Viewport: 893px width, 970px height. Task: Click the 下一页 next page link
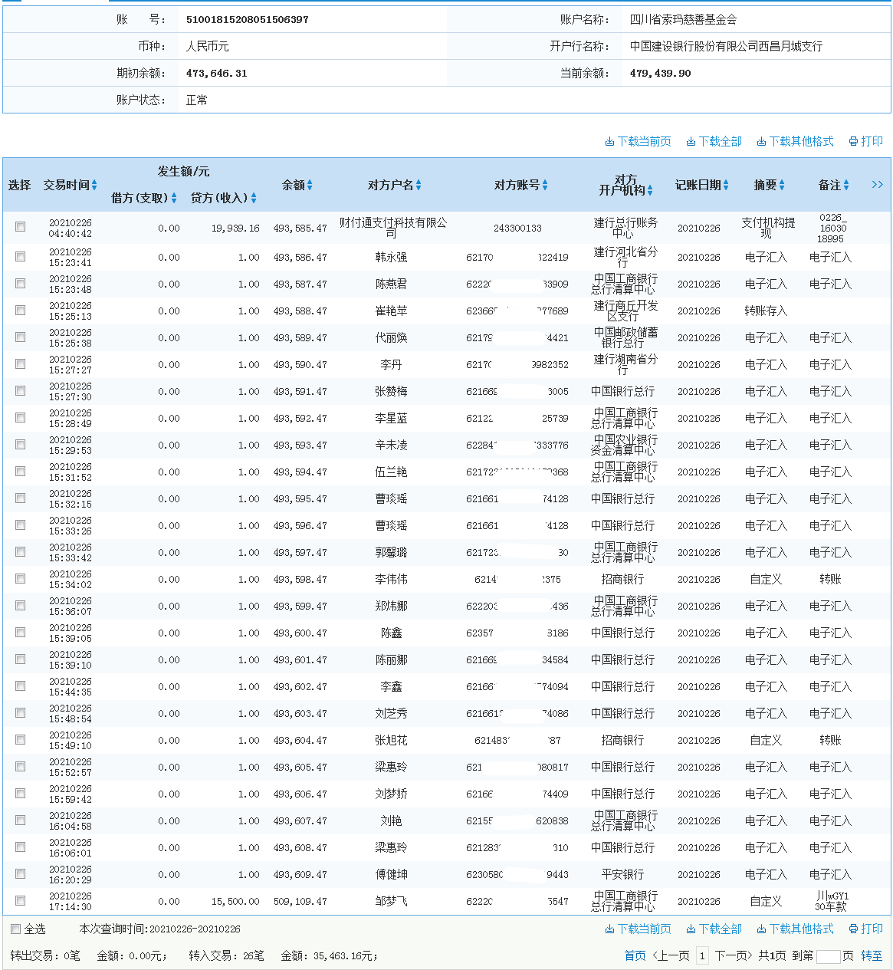734,956
